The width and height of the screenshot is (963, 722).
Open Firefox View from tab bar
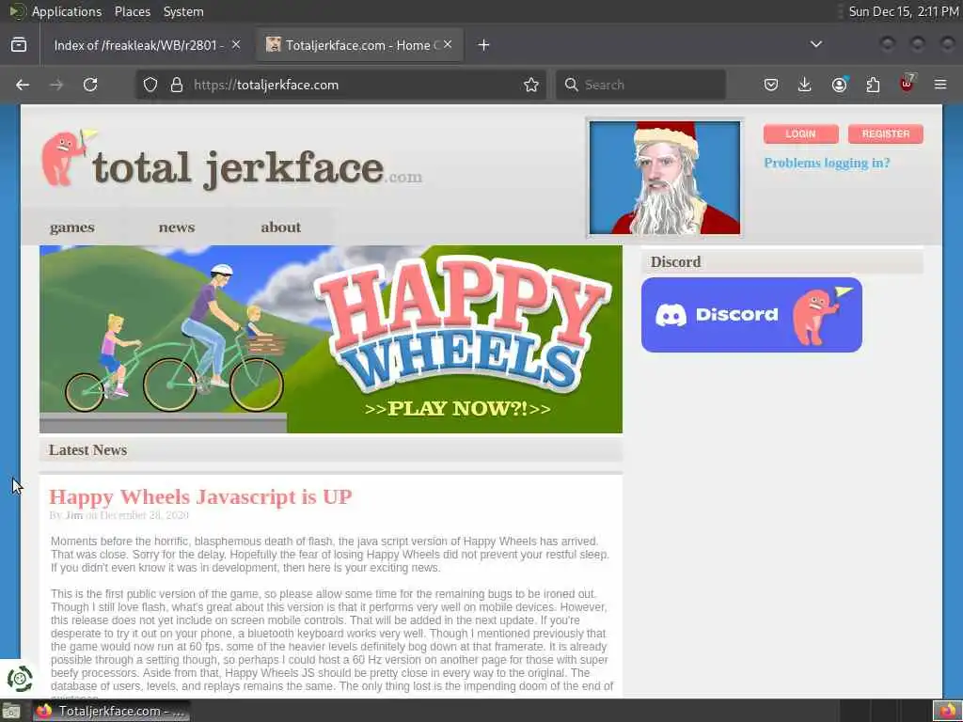point(19,45)
